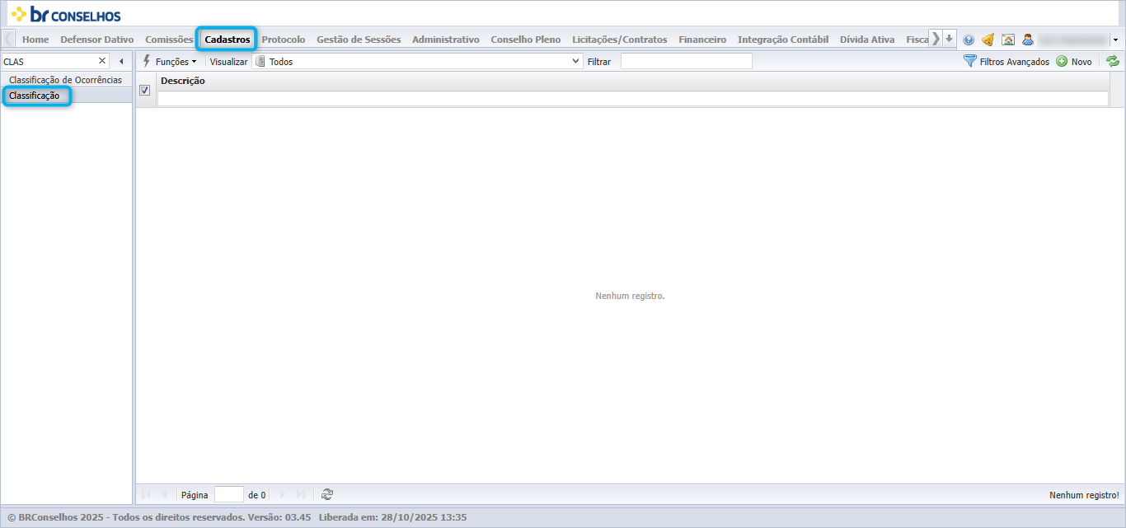Open the user account dropdown arrow

tap(1115, 40)
